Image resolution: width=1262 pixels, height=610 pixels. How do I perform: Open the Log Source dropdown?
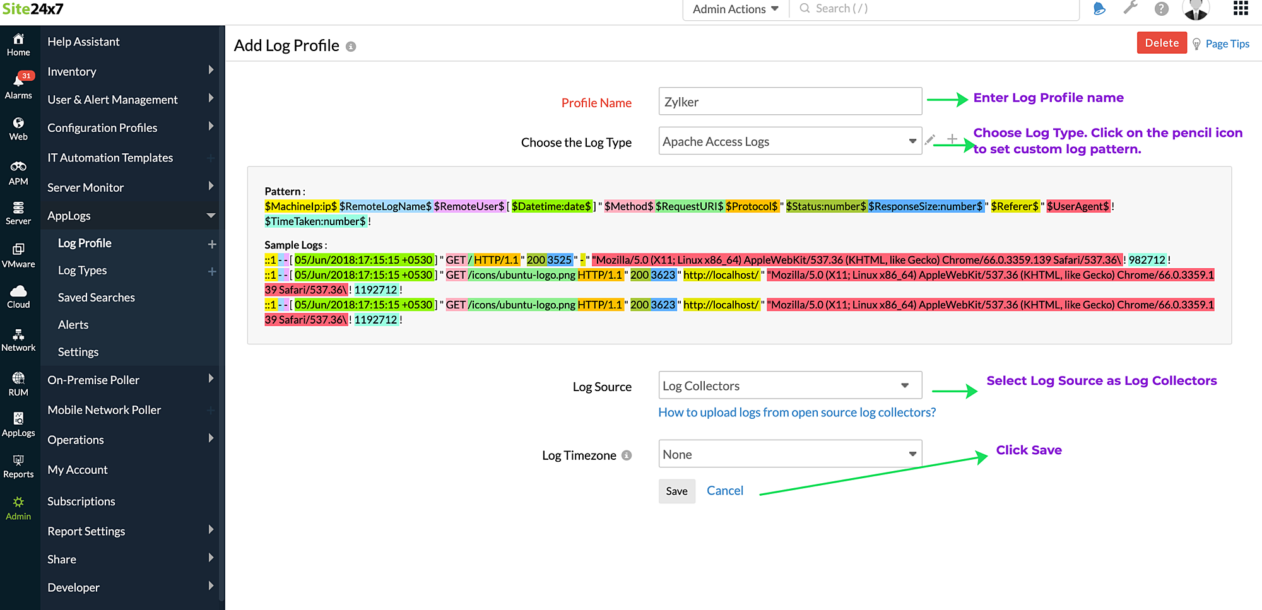(789, 385)
